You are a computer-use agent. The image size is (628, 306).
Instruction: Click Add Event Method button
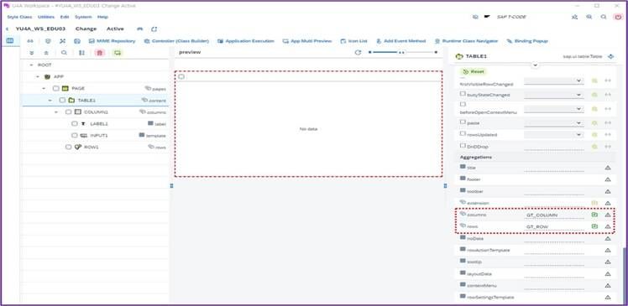[401, 41]
